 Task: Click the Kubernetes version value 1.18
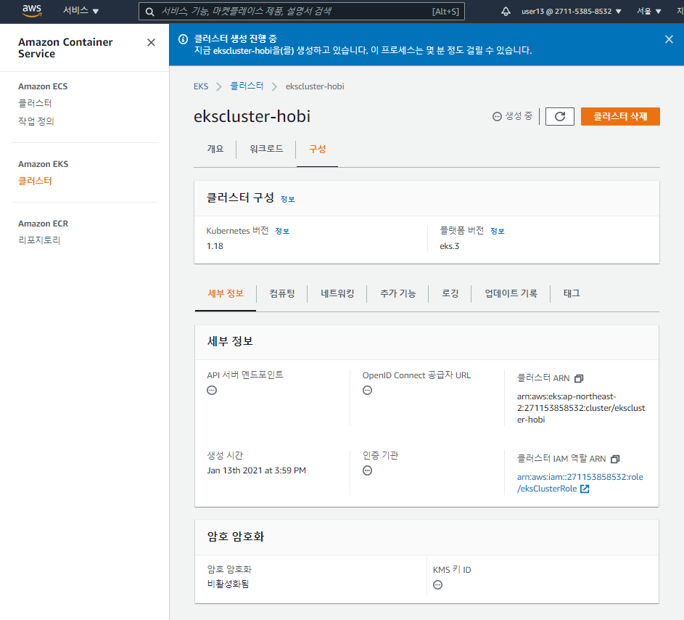coord(215,246)
